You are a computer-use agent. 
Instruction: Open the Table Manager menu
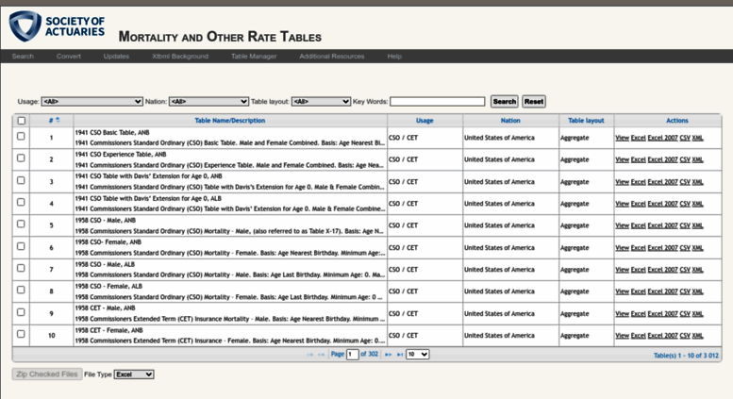tap(254, 56)
